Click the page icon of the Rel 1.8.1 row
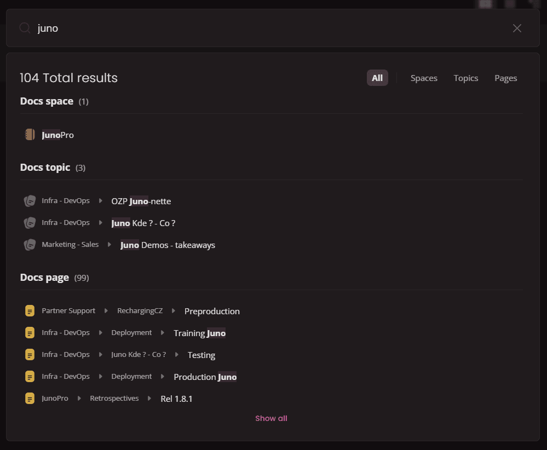 coord(30,398)
